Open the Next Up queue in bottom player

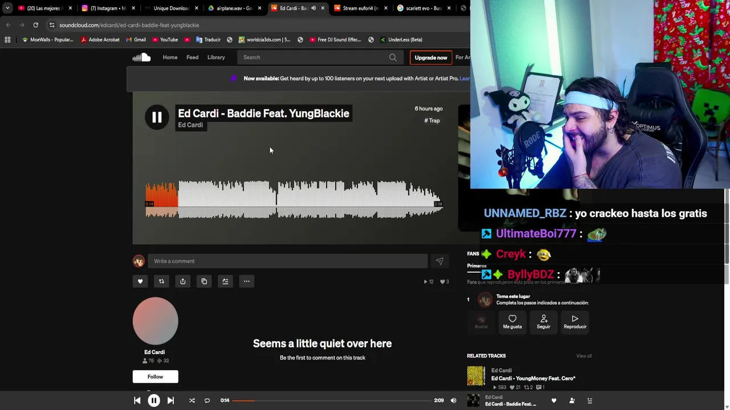590,401
